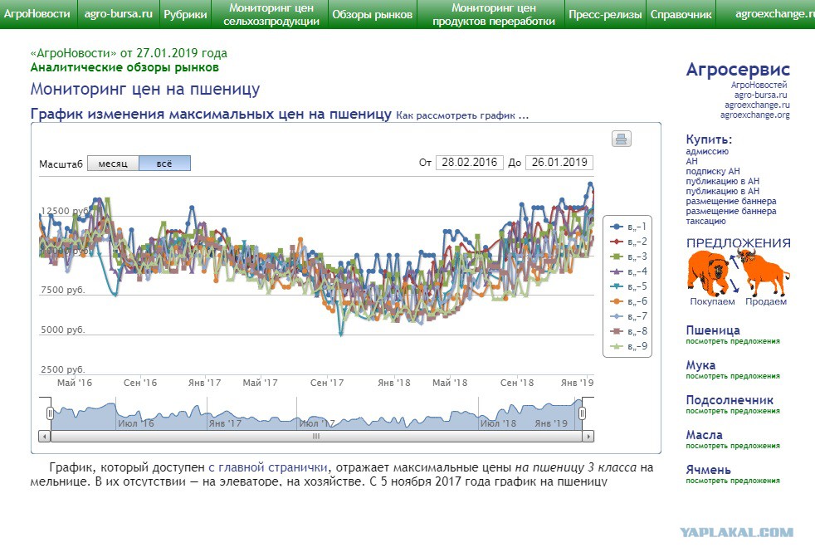Click the От date field
The height and width of the screenshot is (557, 815).
click(x=470, y=162)
